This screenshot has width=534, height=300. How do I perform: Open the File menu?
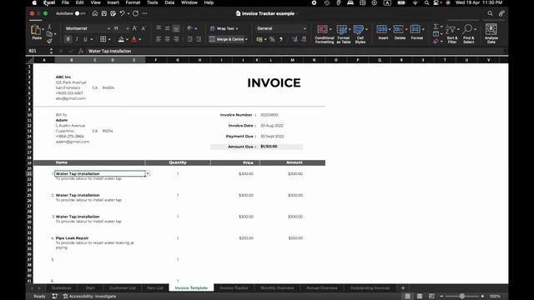coord(65,2)
